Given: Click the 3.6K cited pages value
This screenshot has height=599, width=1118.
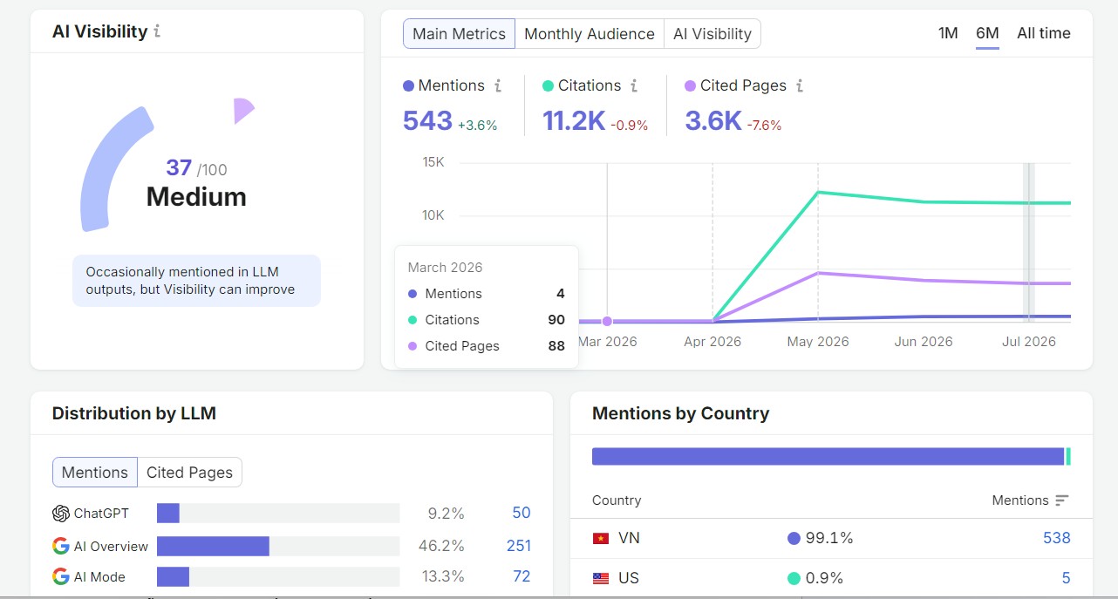Looking at the screenshot, I should tap(713, 120).
